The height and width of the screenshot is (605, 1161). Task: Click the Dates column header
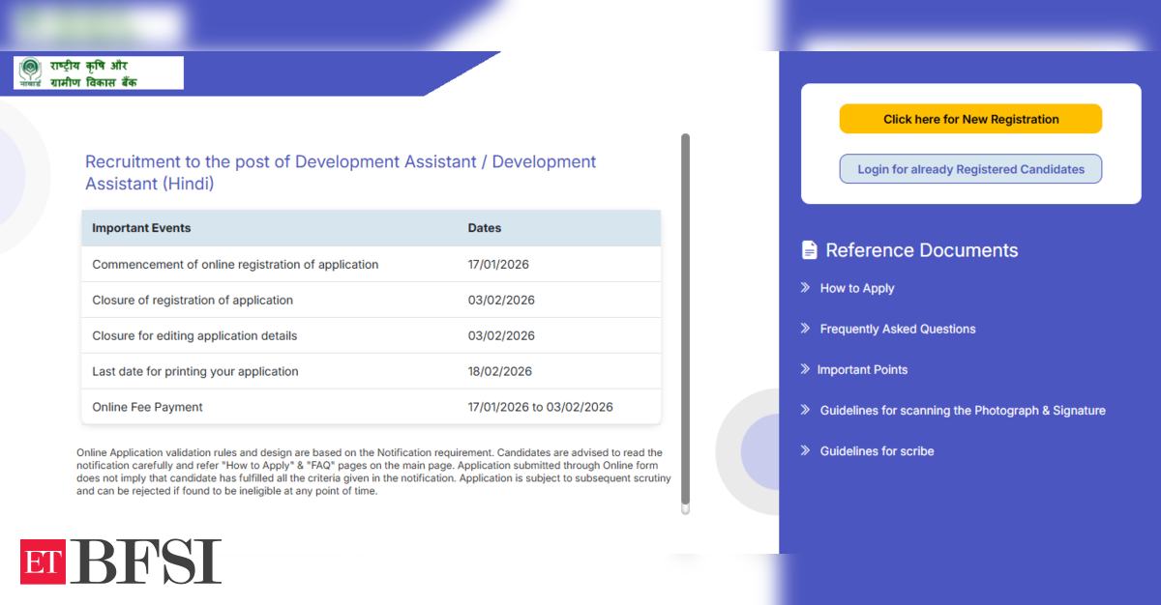[485, 228]
